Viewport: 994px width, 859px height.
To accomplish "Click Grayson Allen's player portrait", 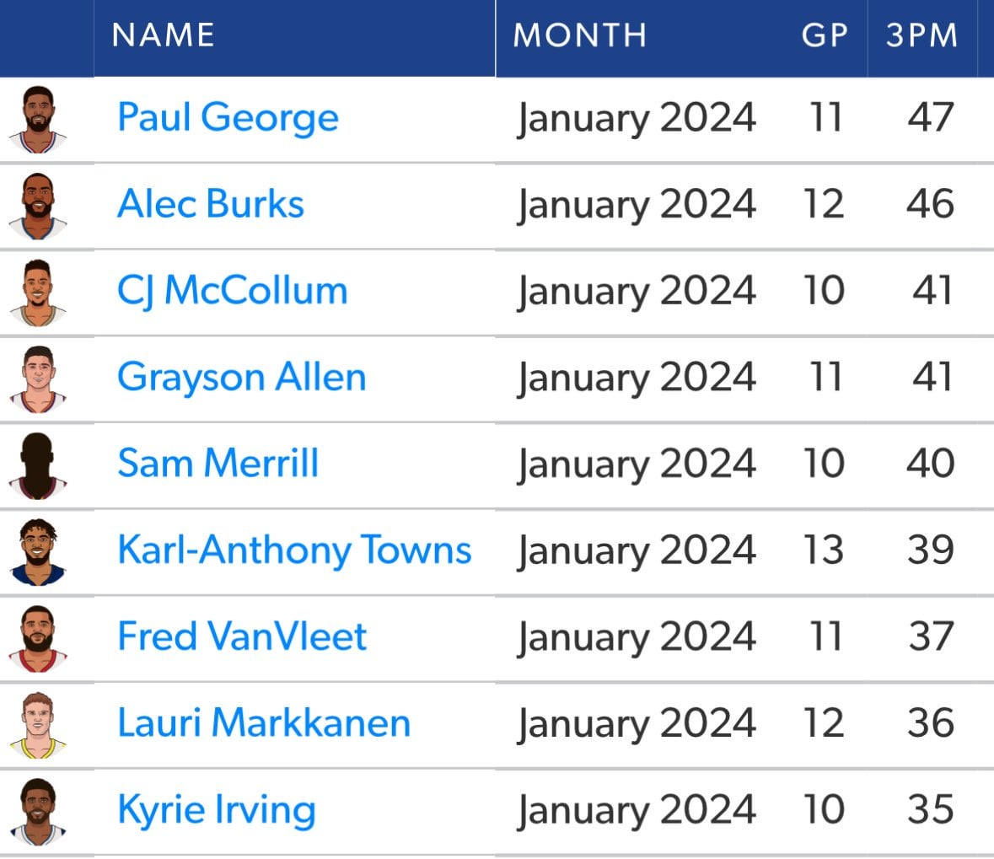I will coord(38,379).
